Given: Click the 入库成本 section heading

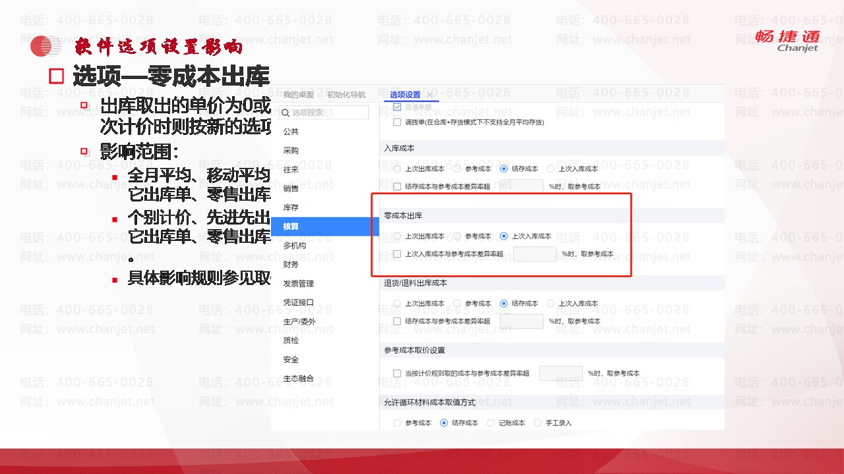Looking at the screenshot, I should [x=399, y=148].
